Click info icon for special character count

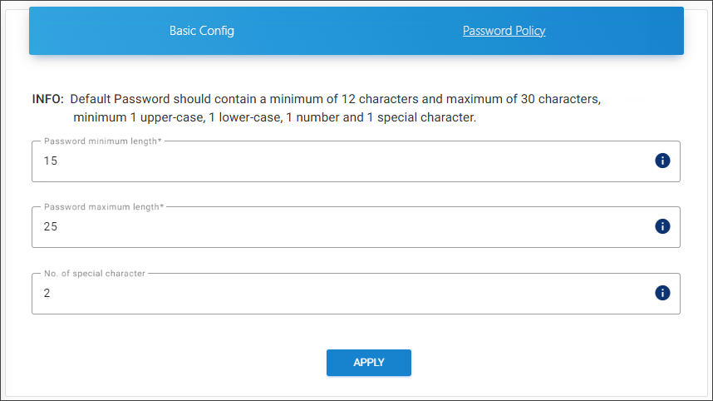[662, 293]
